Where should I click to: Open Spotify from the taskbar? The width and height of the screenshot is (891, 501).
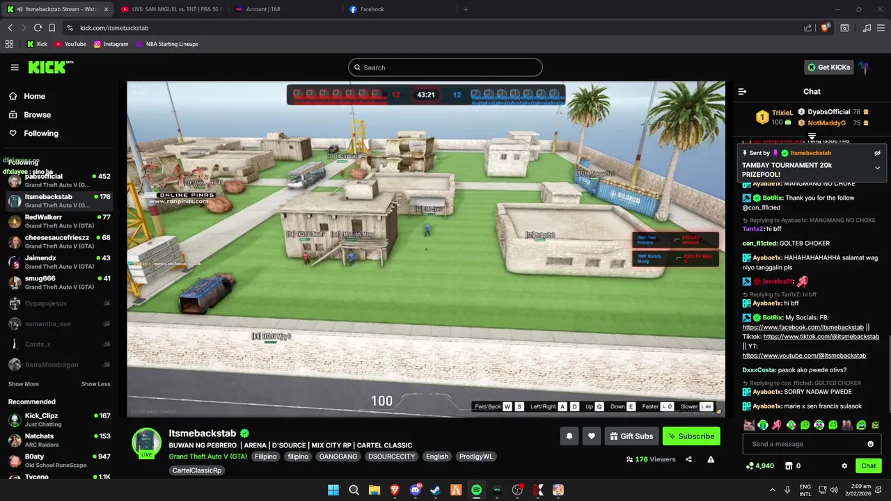point(476,490)
